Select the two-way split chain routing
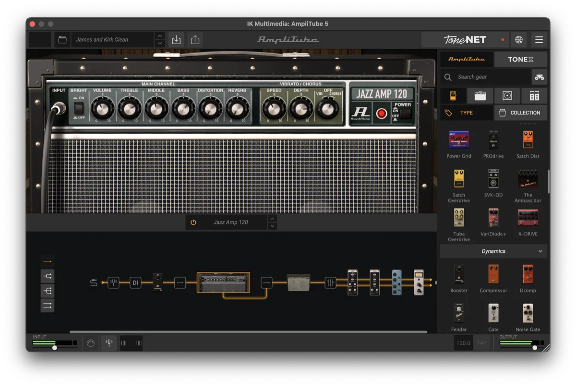 48,276
